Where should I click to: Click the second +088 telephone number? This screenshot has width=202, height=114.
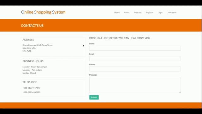[32, 92]
